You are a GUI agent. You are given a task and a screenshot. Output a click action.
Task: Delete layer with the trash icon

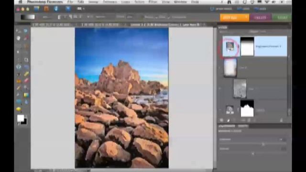point(281,120)
